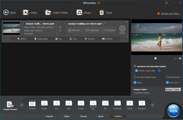Screen dimensions: 183x120
Task: Go back using the Back arrow icon
Action: (x=6, y=12)
